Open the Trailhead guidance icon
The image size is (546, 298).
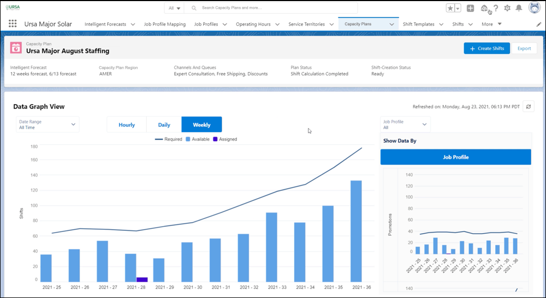pyautogui.click(x=484, y=8)
